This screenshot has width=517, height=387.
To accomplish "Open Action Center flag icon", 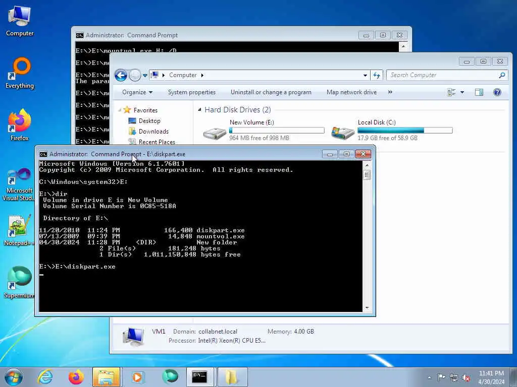I will click(x=441, y=377).
